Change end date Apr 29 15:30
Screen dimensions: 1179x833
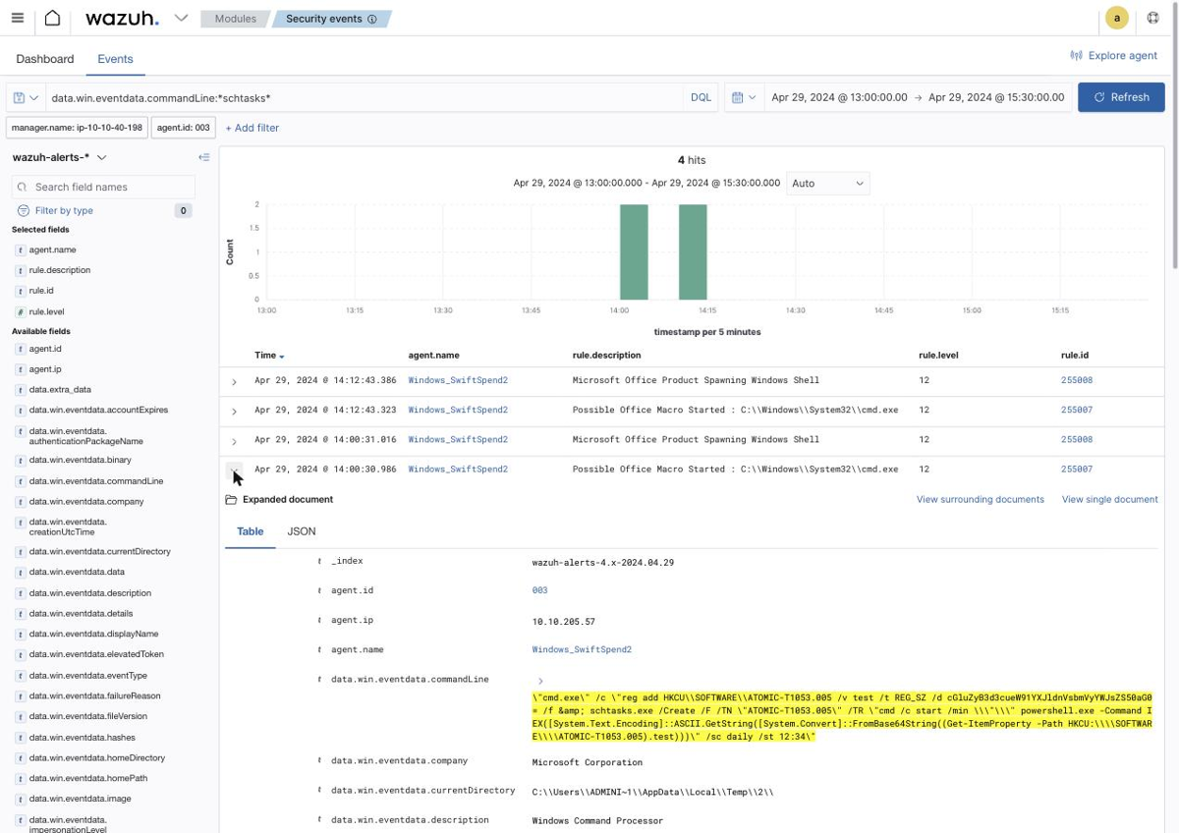996,97
